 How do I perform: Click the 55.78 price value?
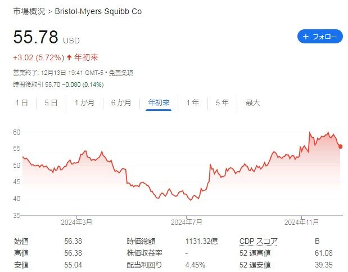pyautogui.click(x=36, y=37)
